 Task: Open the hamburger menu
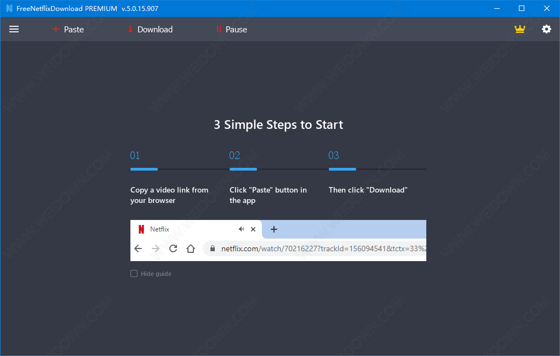coord(14,29)
